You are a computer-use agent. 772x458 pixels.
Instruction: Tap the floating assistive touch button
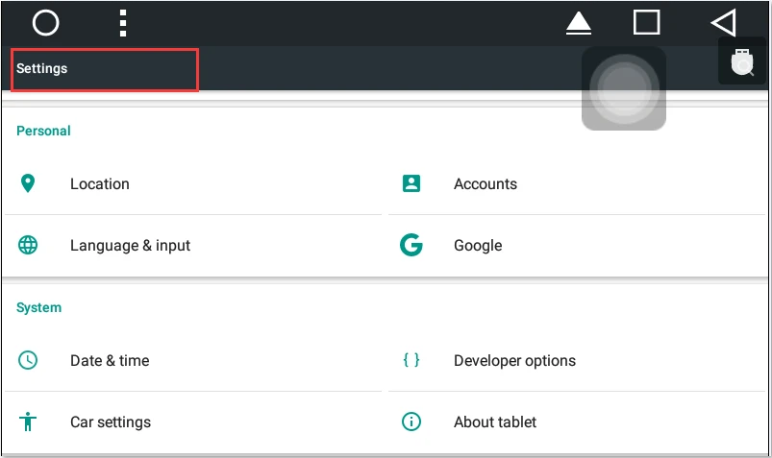click(x=624, y=89)
